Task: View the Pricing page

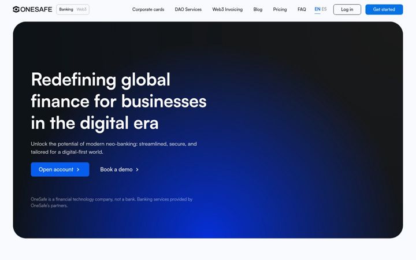Action: (280, 9)
